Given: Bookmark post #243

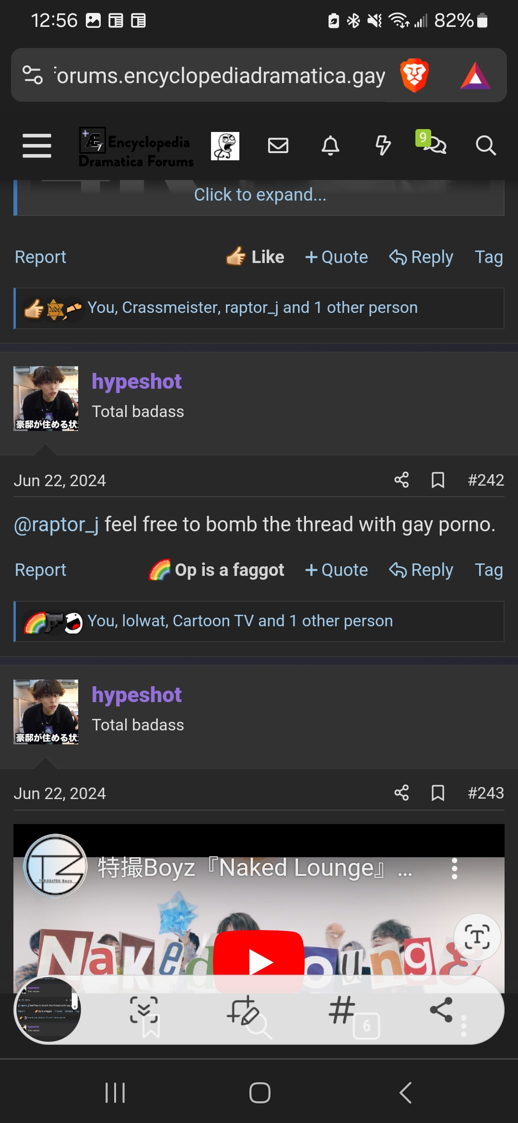Looking at the screenshot, I should pos(438,793).
